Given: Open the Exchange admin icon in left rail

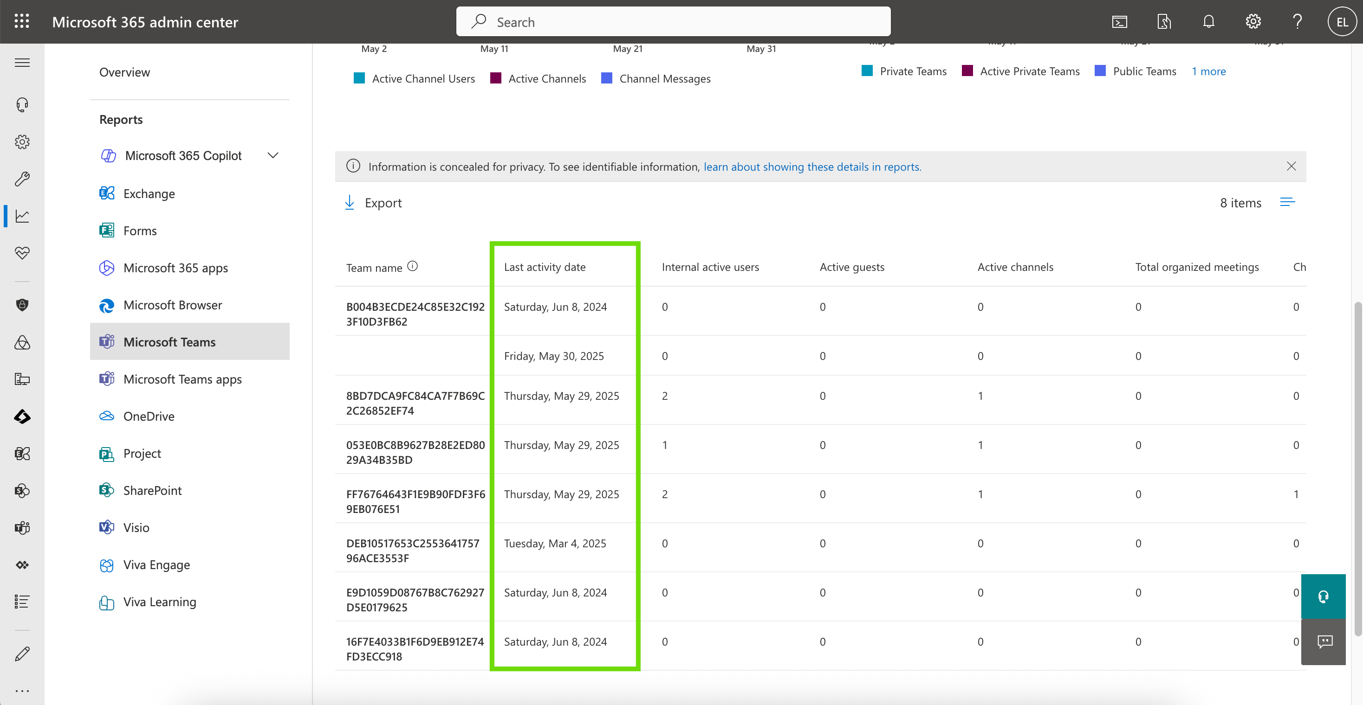Looking at the screenshot, I should 22,454.
